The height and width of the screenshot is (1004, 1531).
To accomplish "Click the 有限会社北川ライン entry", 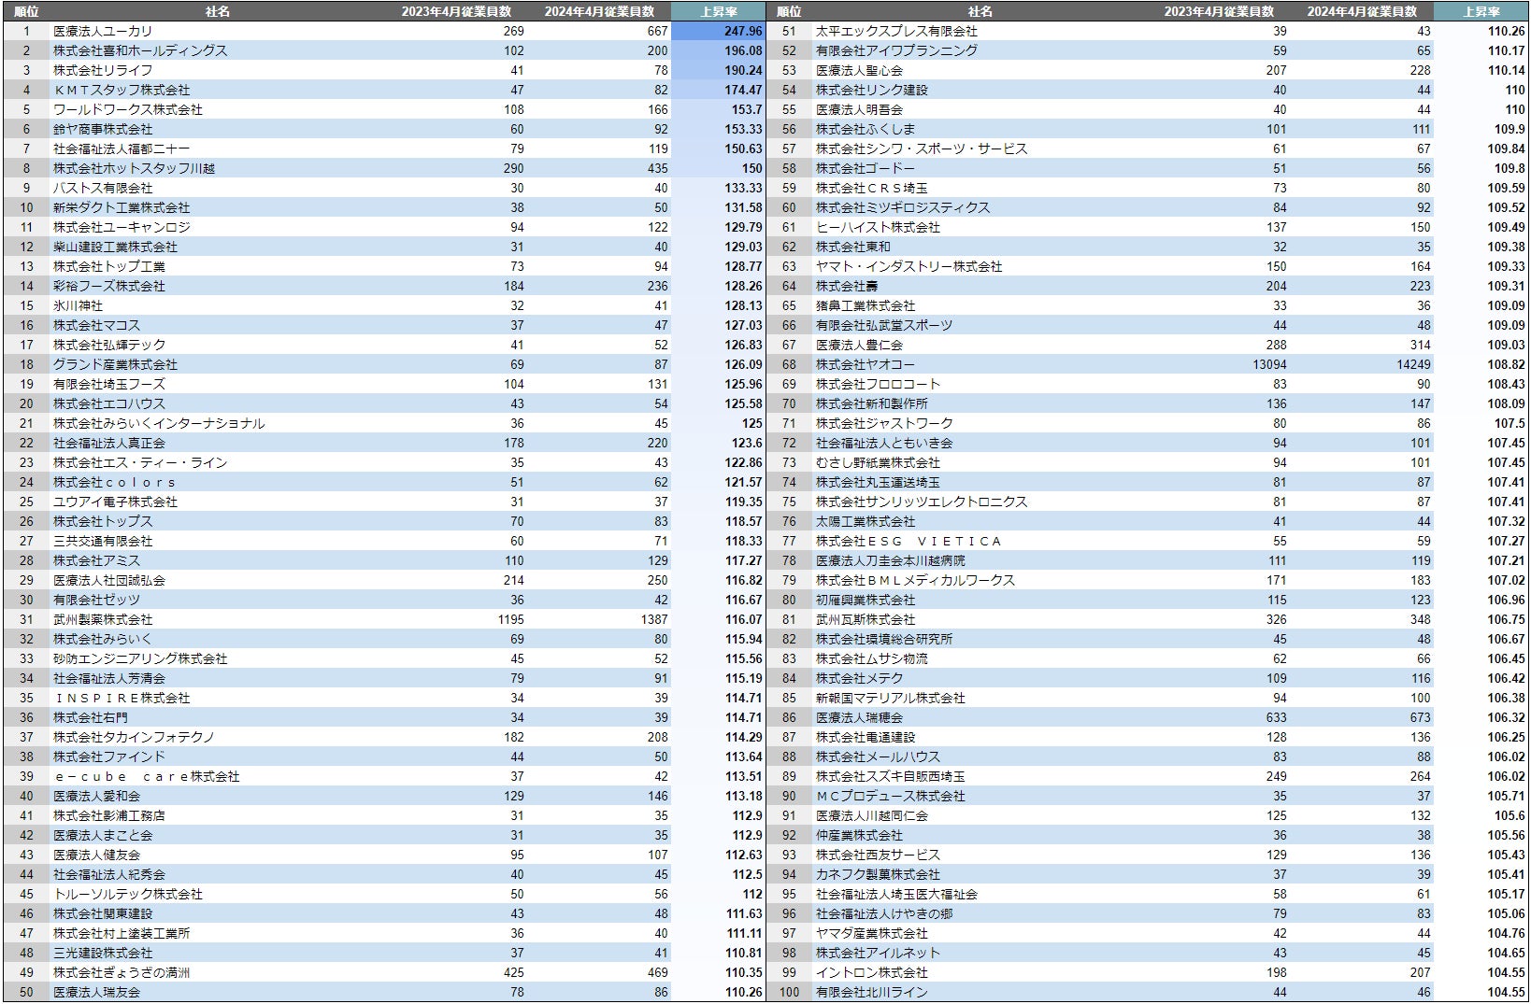I will pyautogui.click(x=872, y=992).
